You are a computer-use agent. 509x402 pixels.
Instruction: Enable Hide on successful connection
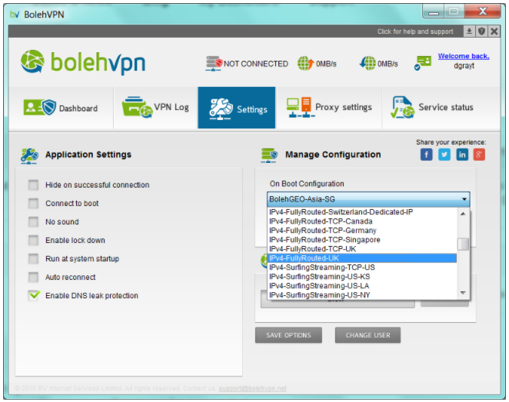click(x=33, y=185)
